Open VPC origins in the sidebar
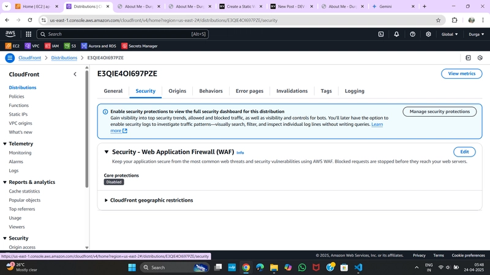 point(20,123)
